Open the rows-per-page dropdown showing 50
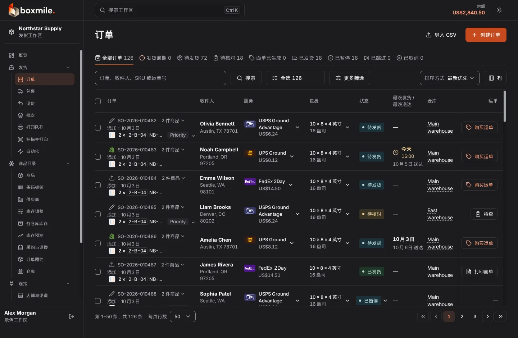This screenshot has width=518, height=338. (x=183, y=316)
